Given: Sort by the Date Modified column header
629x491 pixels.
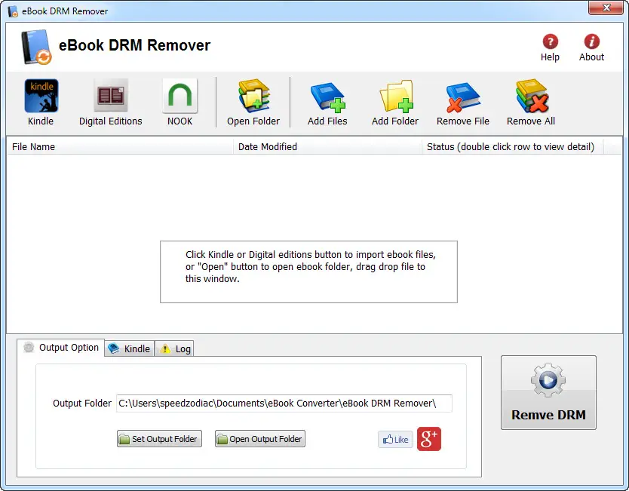Looking at the screenshot, I should tap(327, 147).
